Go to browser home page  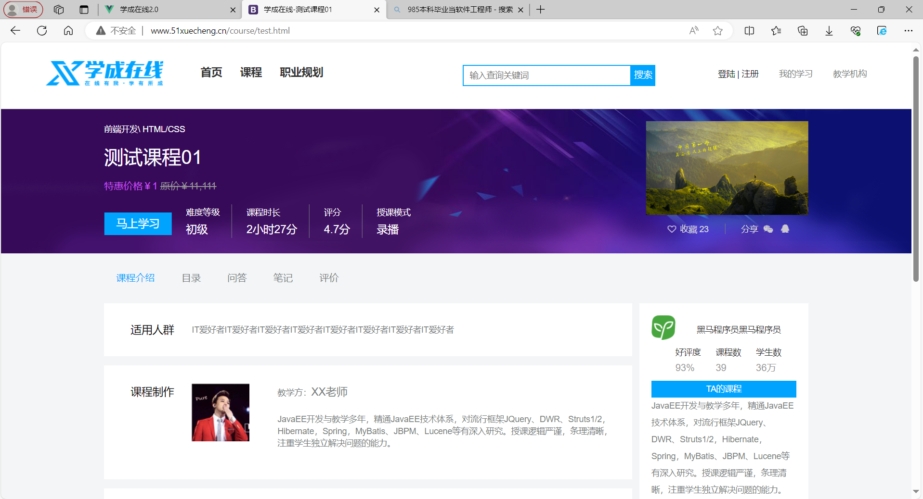coord(68,31)
